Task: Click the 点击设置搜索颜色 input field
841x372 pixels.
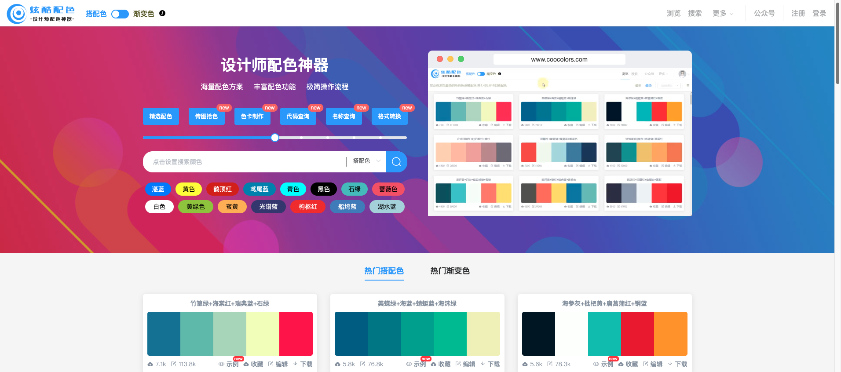Action: 244,162
